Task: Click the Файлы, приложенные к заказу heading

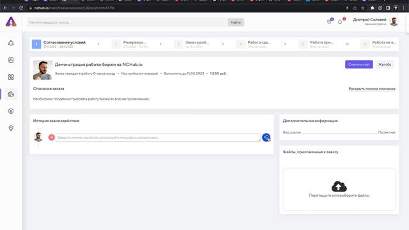Action: tap(311, 152)
